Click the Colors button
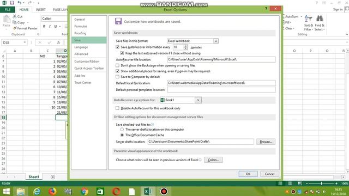 click(213, 160)
